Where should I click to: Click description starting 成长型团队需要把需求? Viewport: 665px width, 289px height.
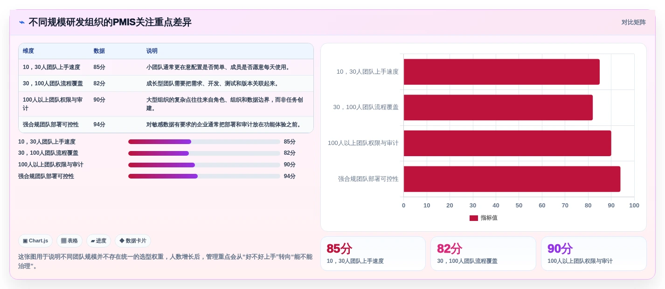(x=213, y=83)
